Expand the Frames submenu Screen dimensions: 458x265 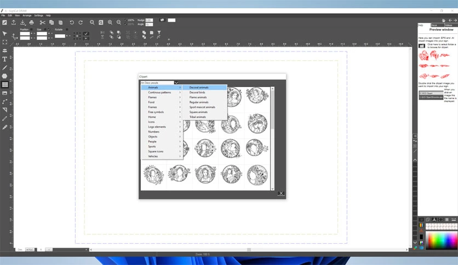tap(162, 107)
